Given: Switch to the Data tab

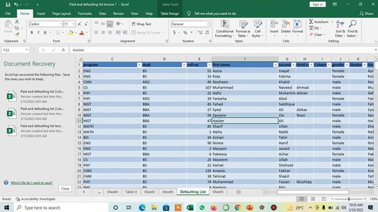Looking at the screenshot, I should click(x=102, y=14).
